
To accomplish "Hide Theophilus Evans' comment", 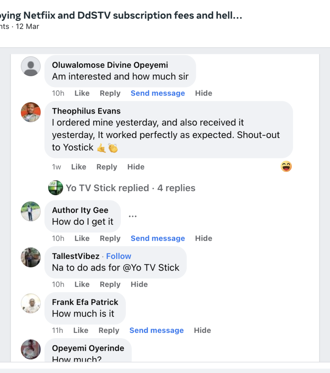I will tap(136, 167).
